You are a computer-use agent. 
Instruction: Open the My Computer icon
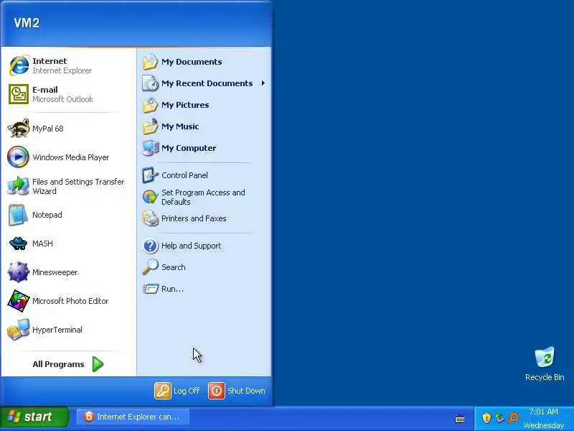click(x=150, y=148)
